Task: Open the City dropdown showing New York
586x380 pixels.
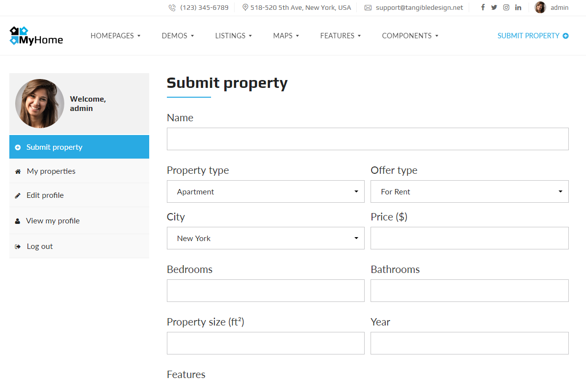Action: [266, 238]
